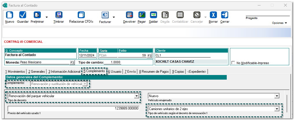Open the Opciones menu
Viewport: 295px width, 121px height.
point(279,23)
